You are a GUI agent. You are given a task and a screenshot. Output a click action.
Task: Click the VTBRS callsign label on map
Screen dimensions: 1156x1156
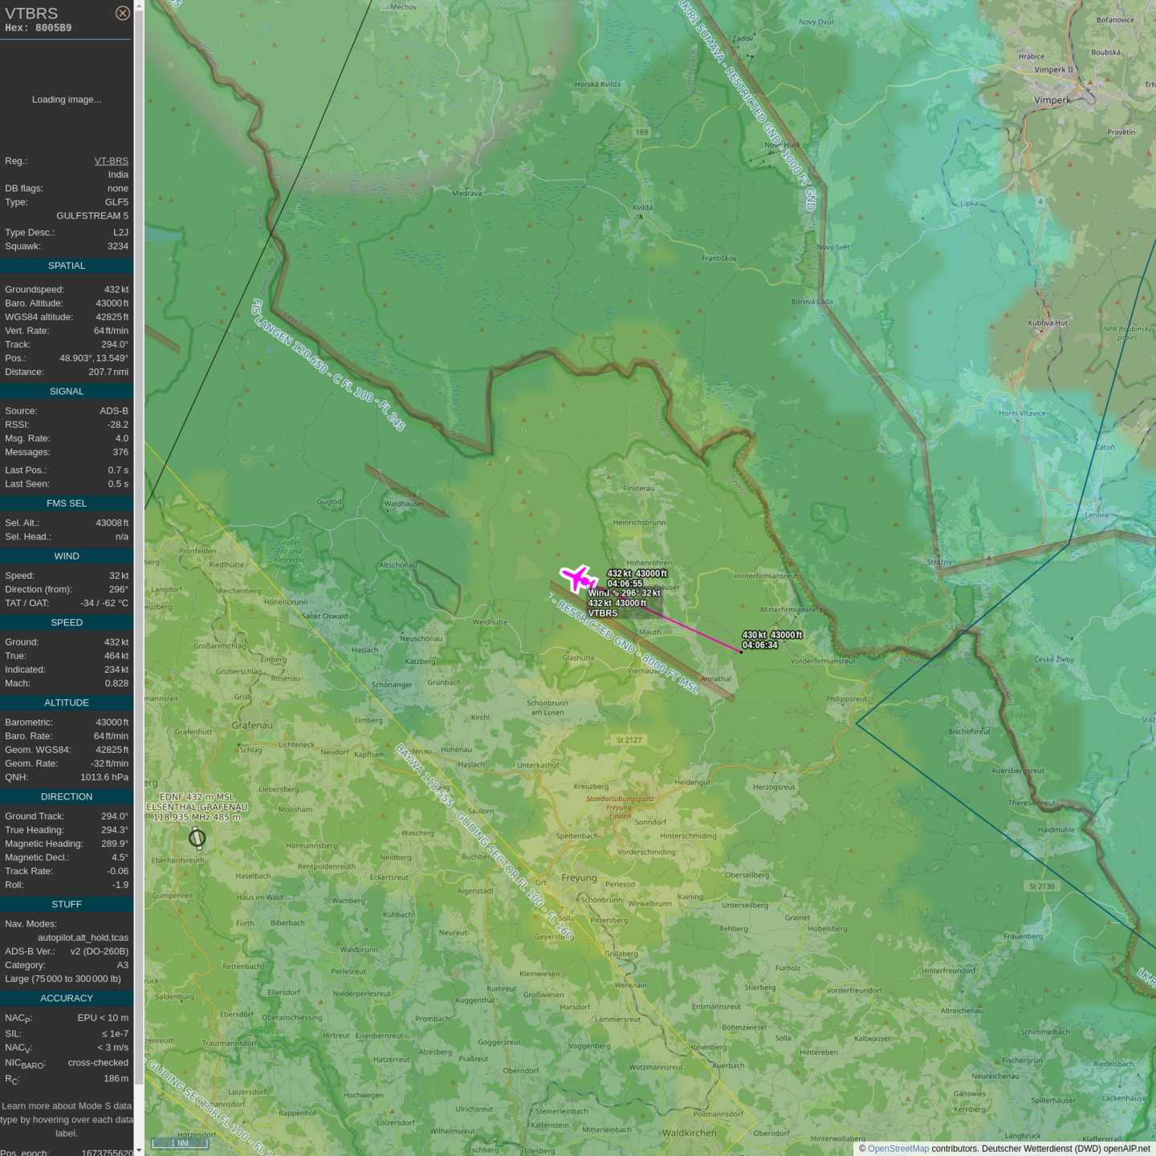point(603,613)
